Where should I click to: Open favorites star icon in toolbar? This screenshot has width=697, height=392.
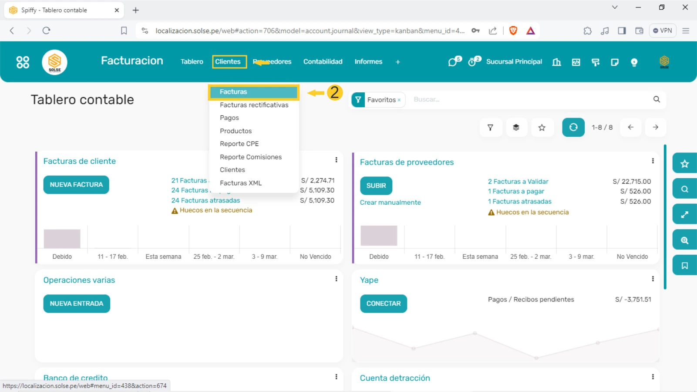[542, 128]
